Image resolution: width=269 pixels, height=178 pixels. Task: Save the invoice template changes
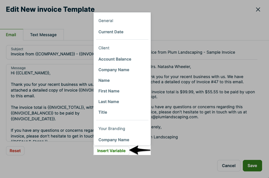click(x=252, y=166)
